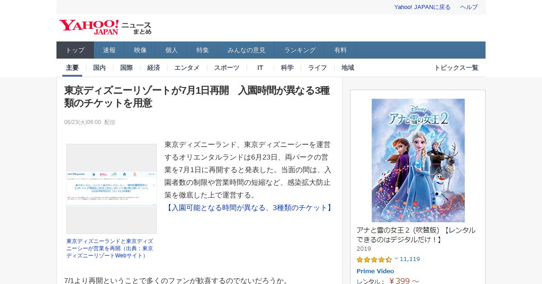
Task: Open the 特集 tab
Action: point(203,50)
